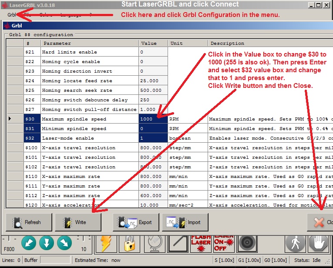Screen dimensions: 333x268
Task: Click the padlock unlock icon
Action: coord(130,244)
